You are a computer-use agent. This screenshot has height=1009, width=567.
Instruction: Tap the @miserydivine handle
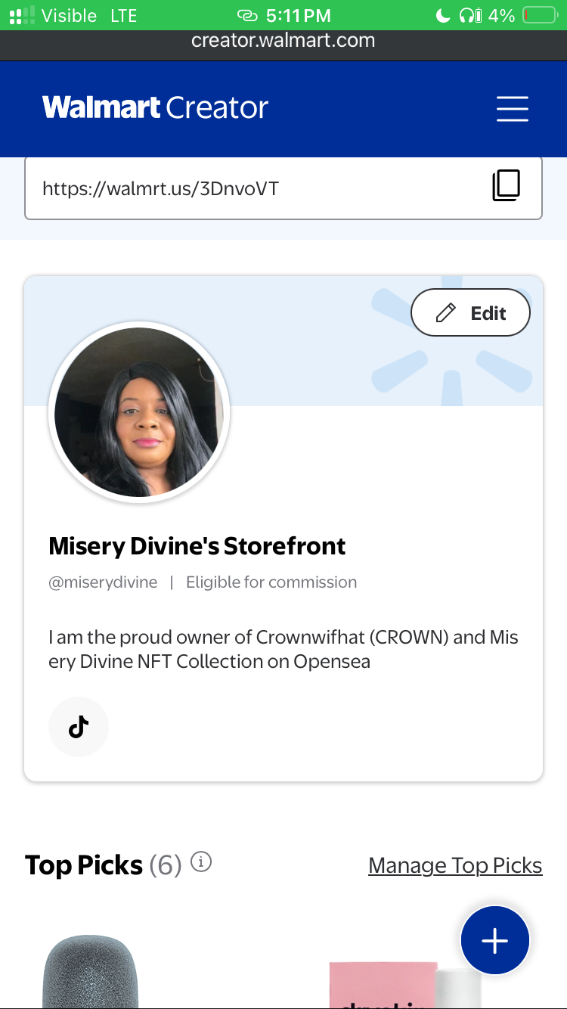point(103,582)
